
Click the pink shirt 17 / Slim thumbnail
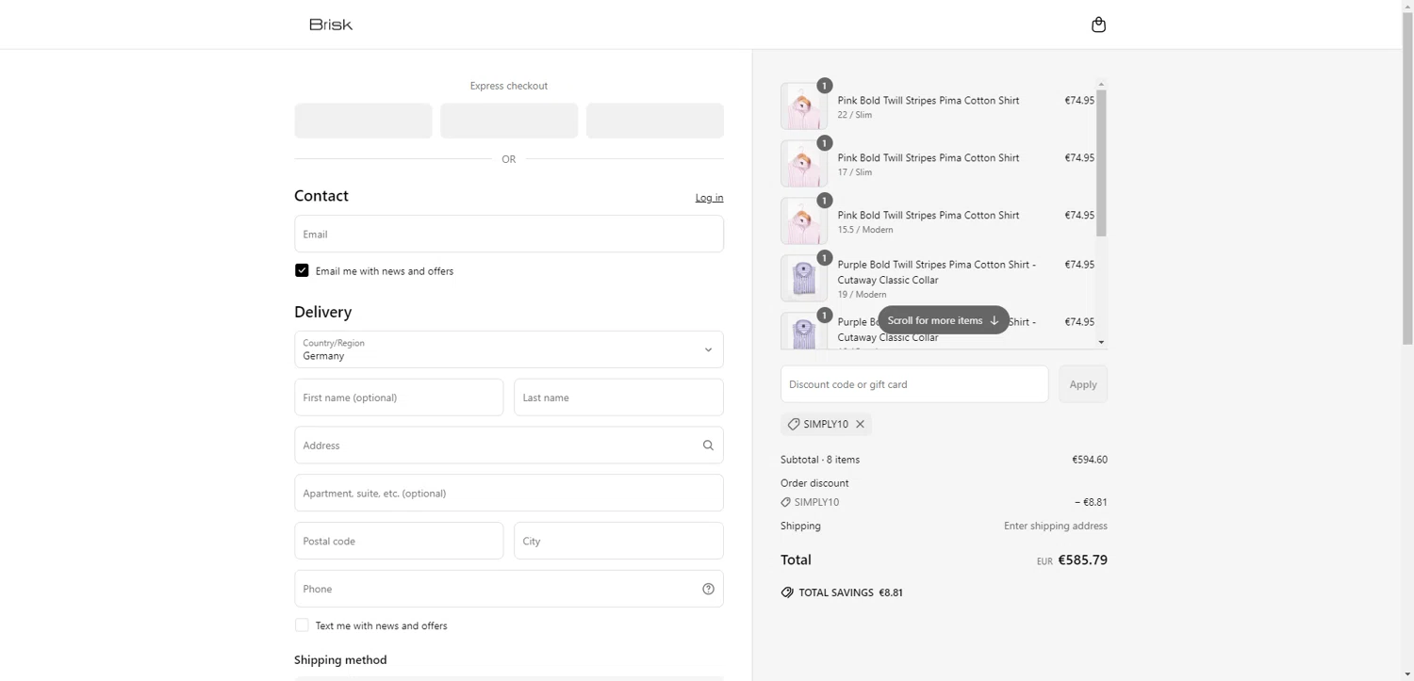tap(804, 164)
